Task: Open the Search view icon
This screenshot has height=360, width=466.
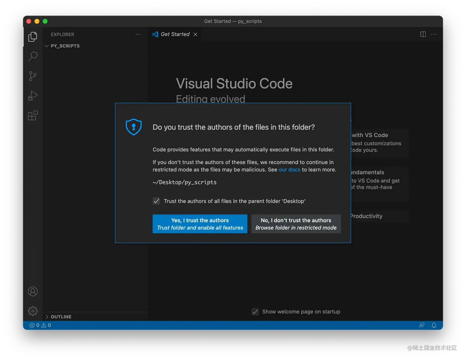Action: 33,56
